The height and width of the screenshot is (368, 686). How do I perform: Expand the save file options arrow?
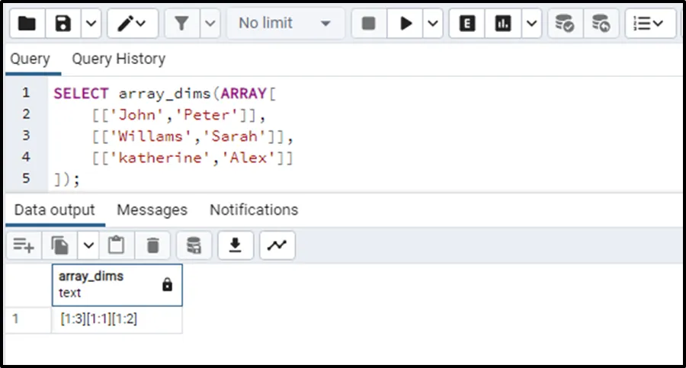point(91,24)
